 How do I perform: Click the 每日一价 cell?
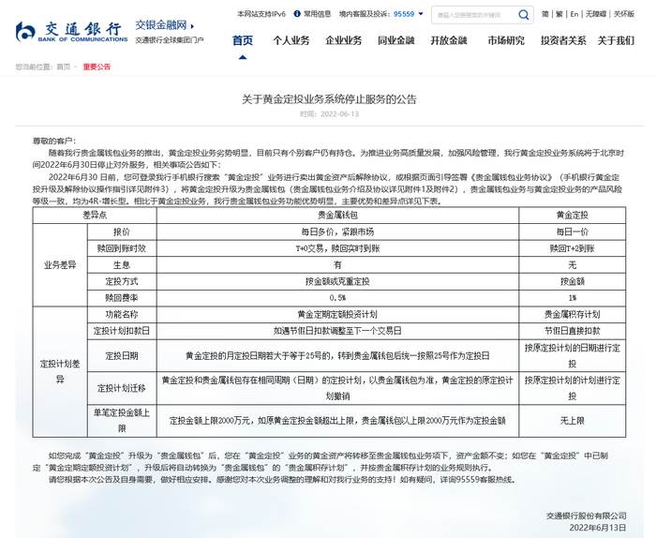click(x=573, y=232)
